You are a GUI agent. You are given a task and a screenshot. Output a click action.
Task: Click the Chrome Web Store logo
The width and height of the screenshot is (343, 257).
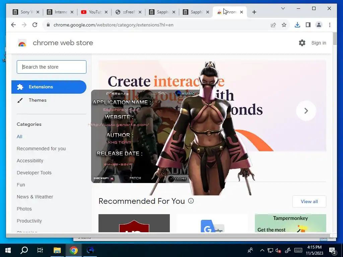click(x=22, y=43)
